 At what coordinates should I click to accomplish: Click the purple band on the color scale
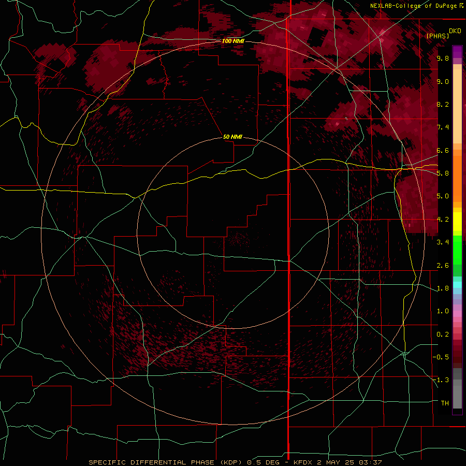[x=457, y=52]
